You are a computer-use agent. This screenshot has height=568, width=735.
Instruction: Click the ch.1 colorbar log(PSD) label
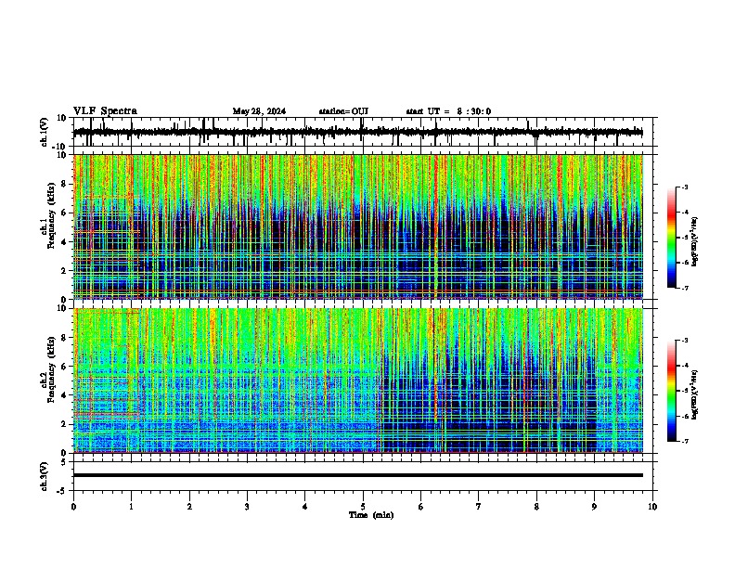click(695, 242)
